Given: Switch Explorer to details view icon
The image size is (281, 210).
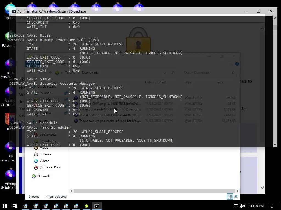Looking at the screenshot, I should [x=230, y=196].
